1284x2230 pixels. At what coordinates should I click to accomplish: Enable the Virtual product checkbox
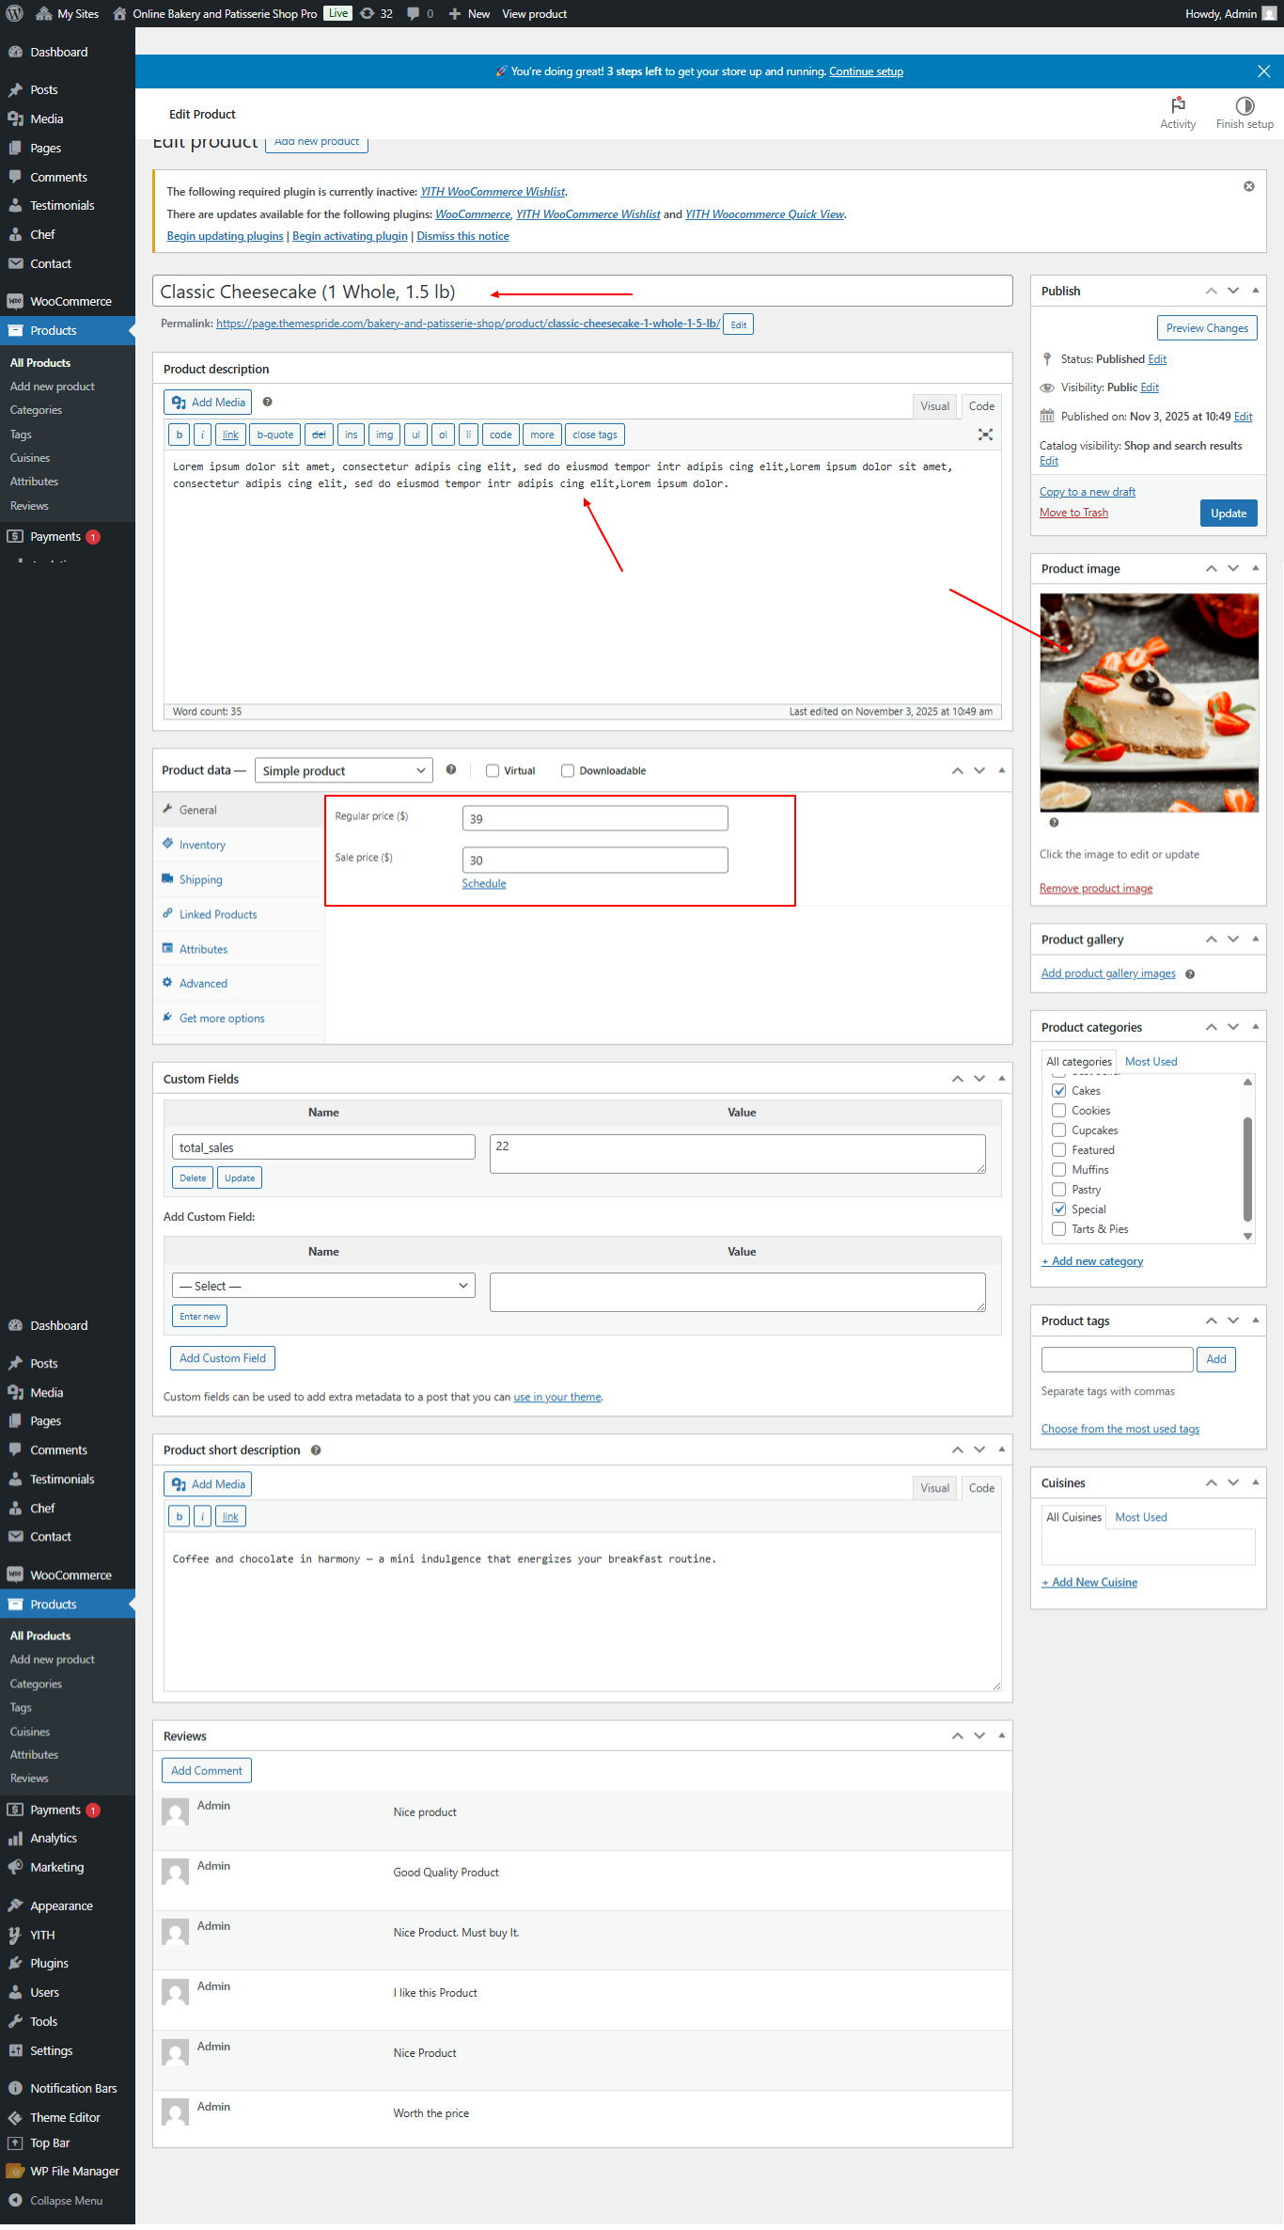[x=492, y=770]
